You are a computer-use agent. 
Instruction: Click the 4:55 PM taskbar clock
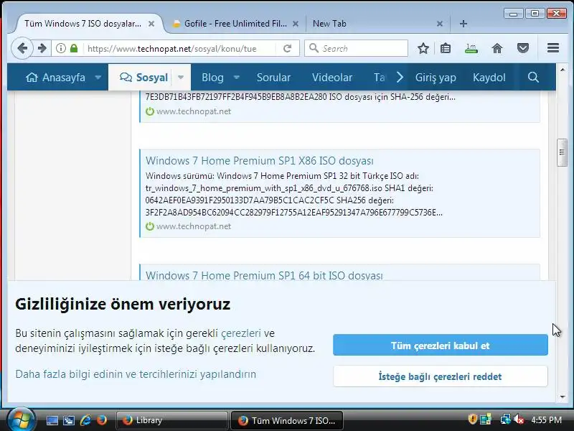coord(546,420)
